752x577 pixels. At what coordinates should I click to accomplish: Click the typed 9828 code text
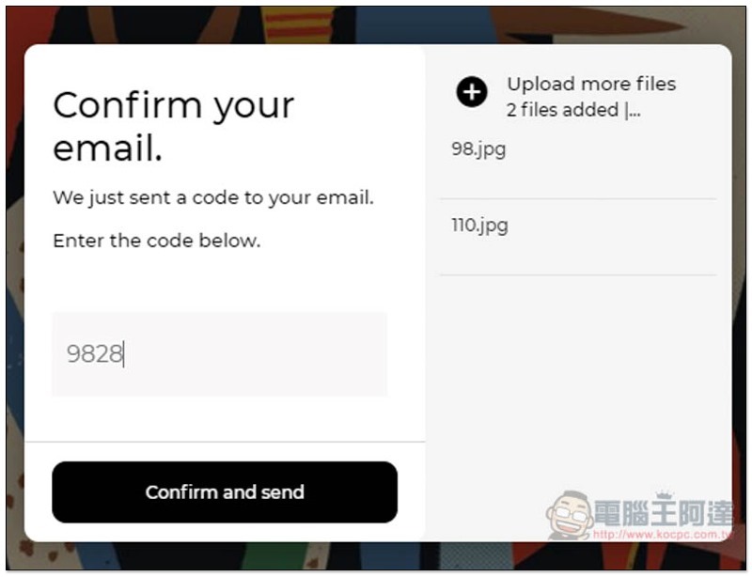point(95,354)
